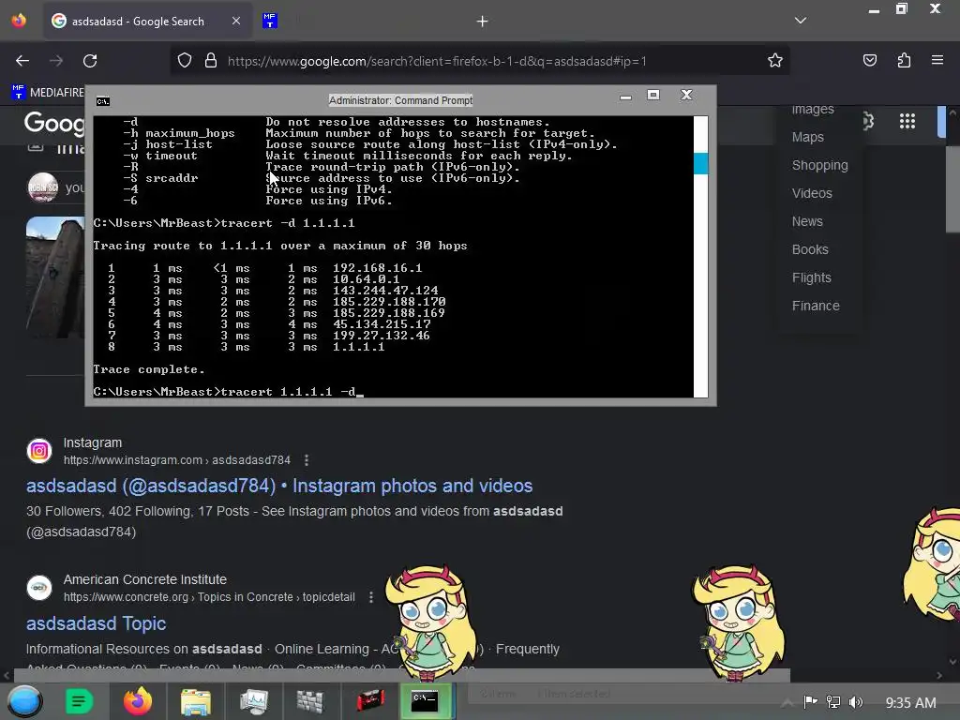Close the asdsadasd Google Search tab
The image size is (960, 720).
tap(236, 21)
